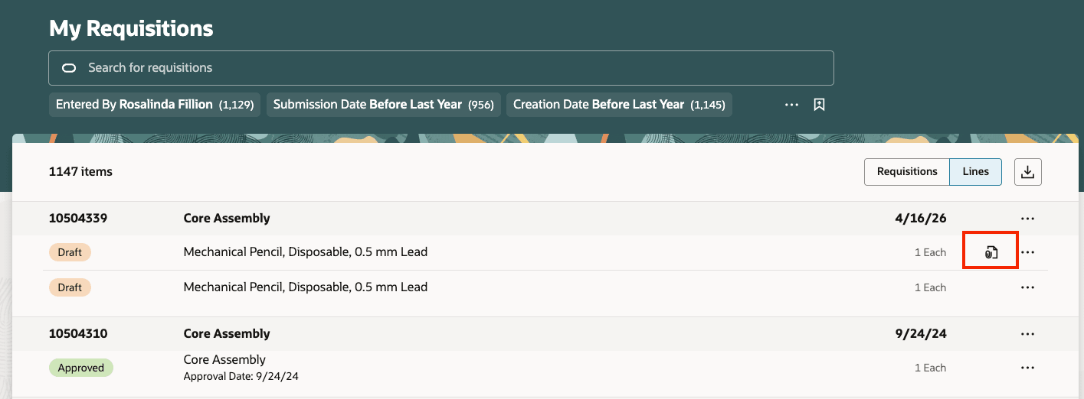Switch to Requisitions view
This screenshot has width=1084, height=399.
coord(907,172)
